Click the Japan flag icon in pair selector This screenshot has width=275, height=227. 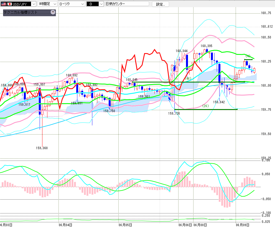(x=9, y=4)
